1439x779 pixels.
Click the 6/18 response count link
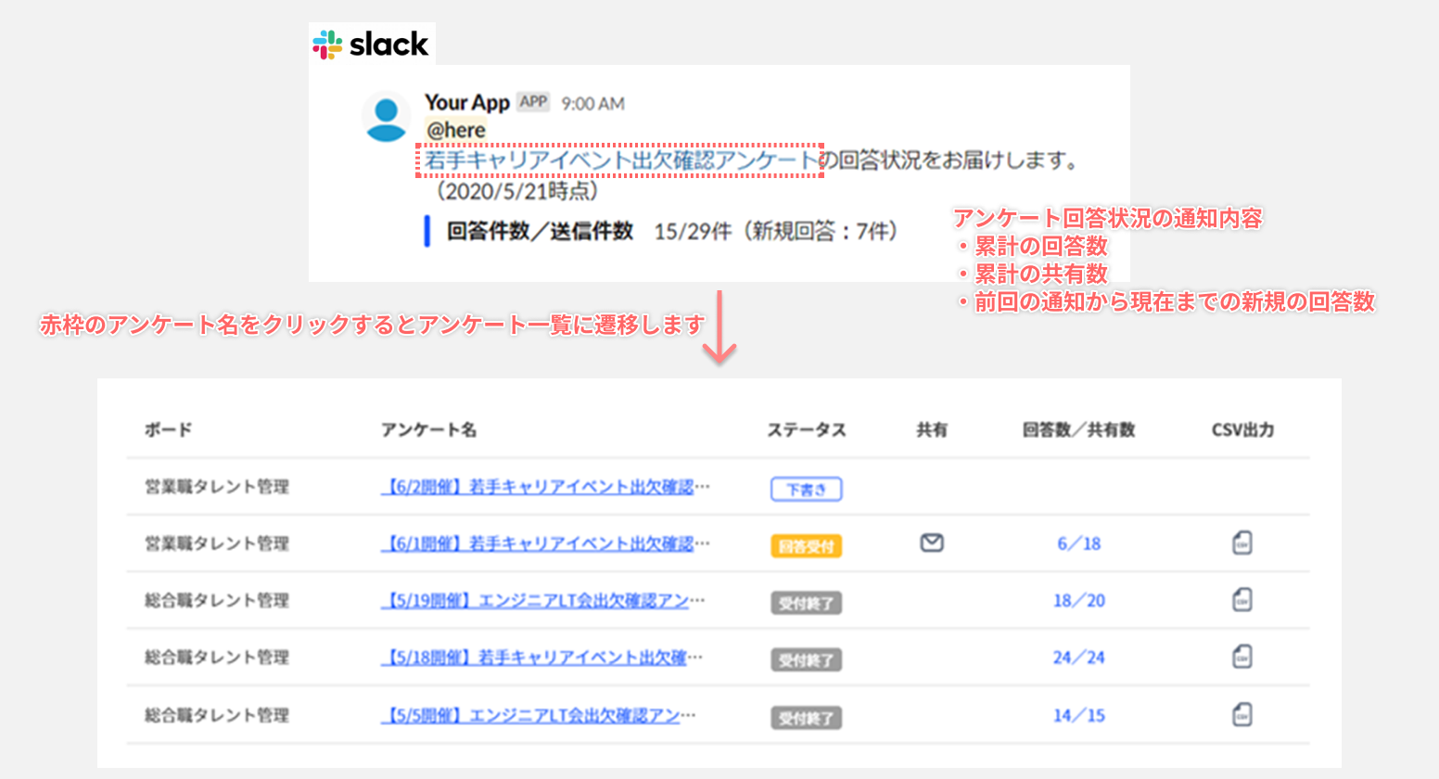(x=1079, y=544)
